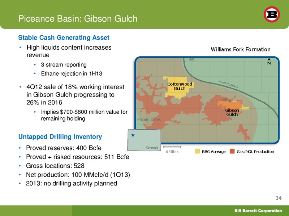
Task: Click 'Williams Fork Formation' map title
Action: click(241, 49)
